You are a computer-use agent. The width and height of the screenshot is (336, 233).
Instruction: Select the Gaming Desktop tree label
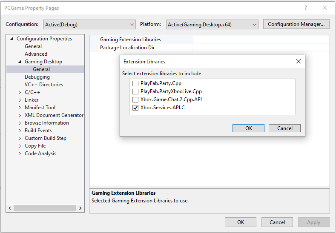point(43,62)
